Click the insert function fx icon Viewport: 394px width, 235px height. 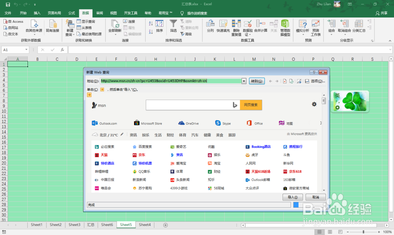(62, 50)
